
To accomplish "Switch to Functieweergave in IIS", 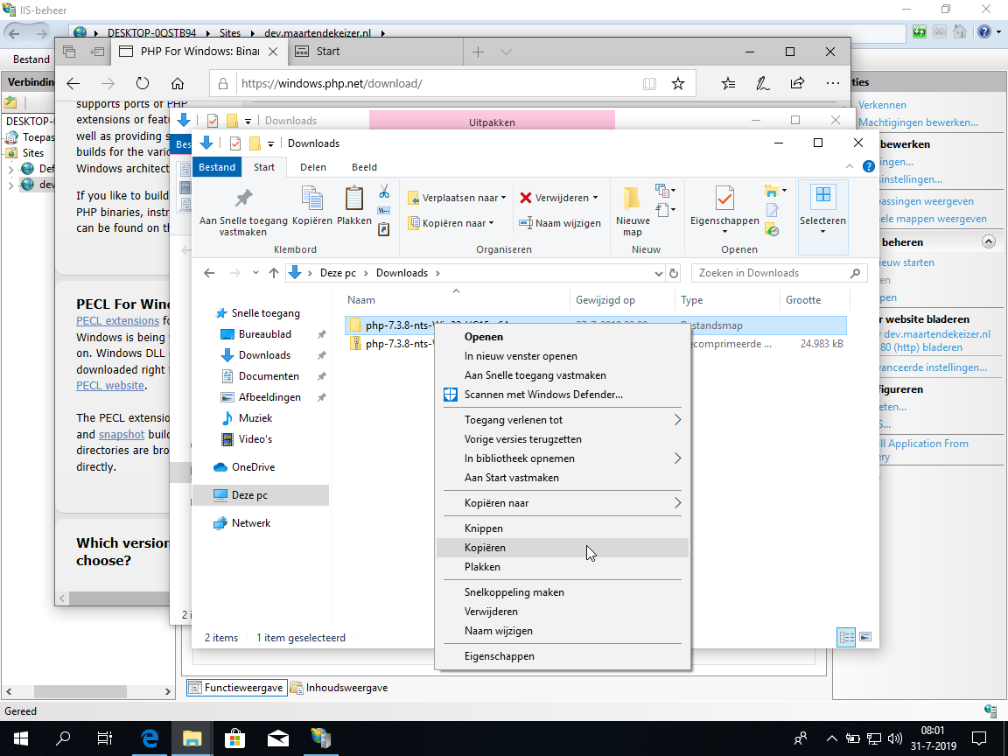I will coord(236,688).
